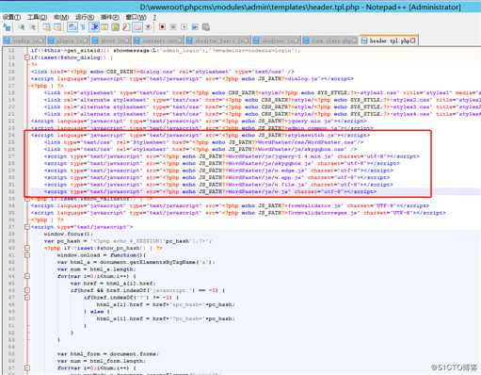Click the Stop Recording macro icon
The height and width of the screenshot is (375, 481).
pyautogui.click(x=173, y=27)
